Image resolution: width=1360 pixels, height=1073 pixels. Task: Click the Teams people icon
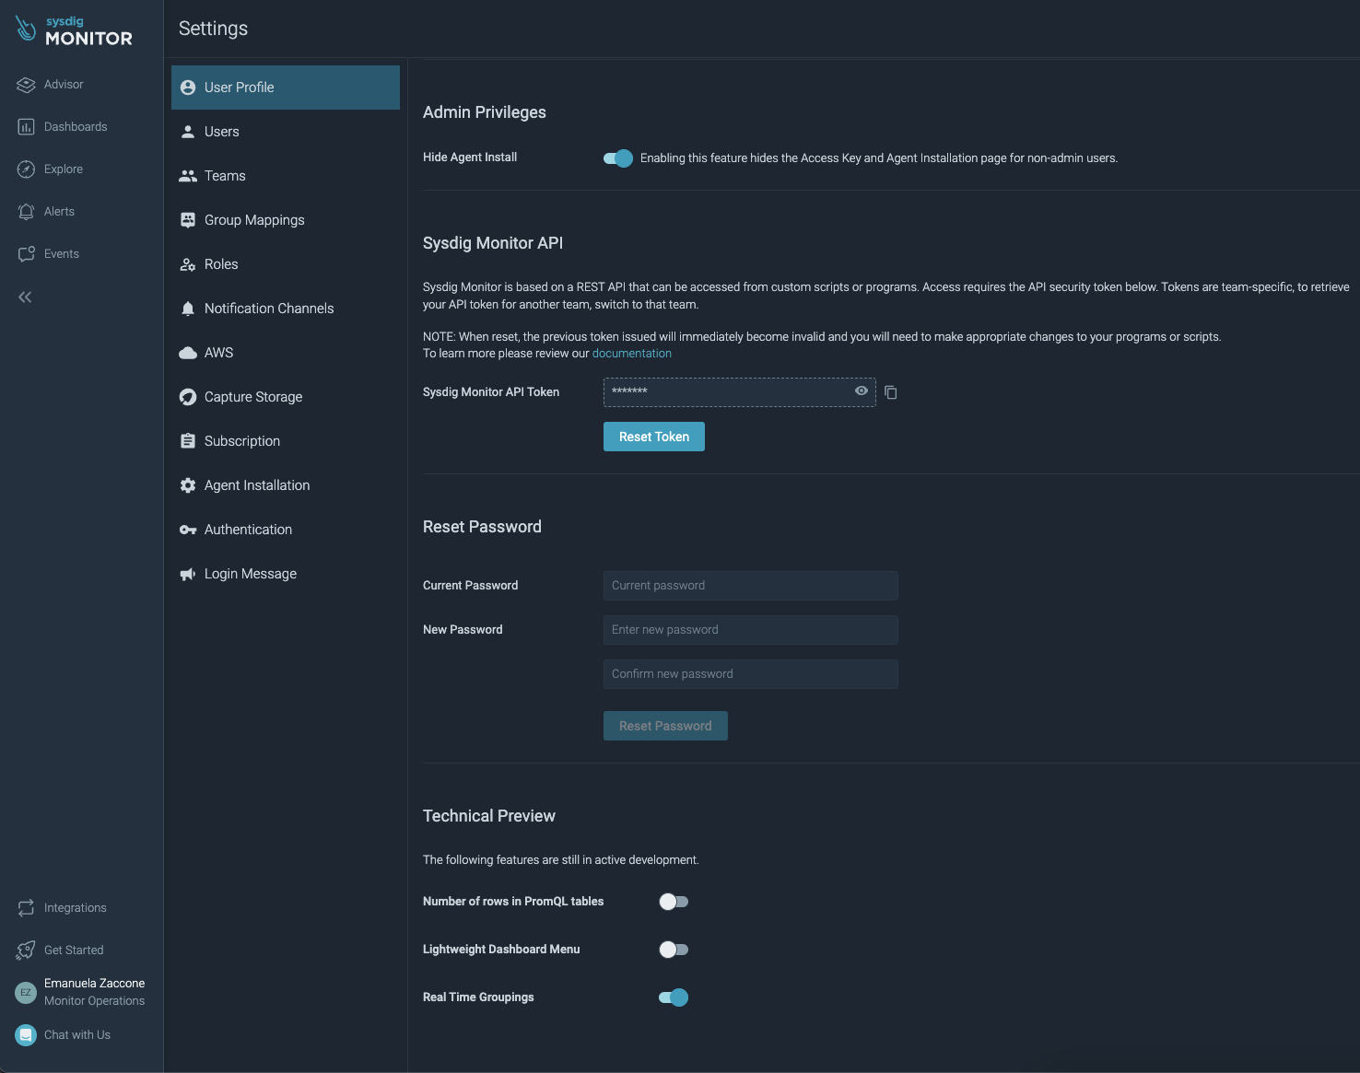coord(188,176)
